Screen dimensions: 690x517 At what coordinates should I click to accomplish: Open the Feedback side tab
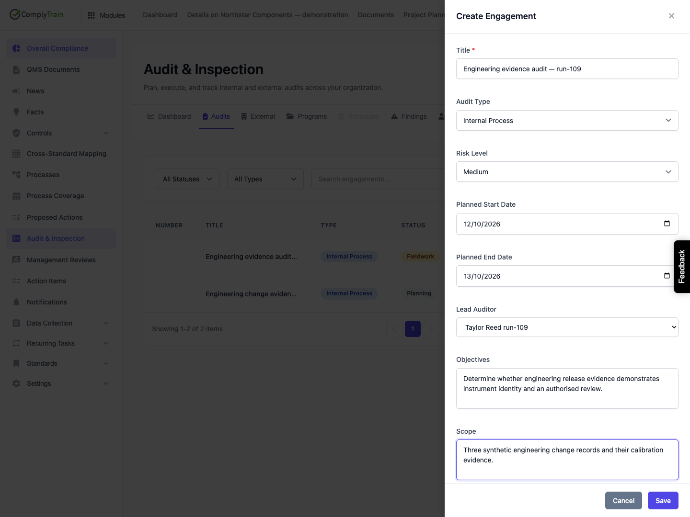click(x=682, y=267)
